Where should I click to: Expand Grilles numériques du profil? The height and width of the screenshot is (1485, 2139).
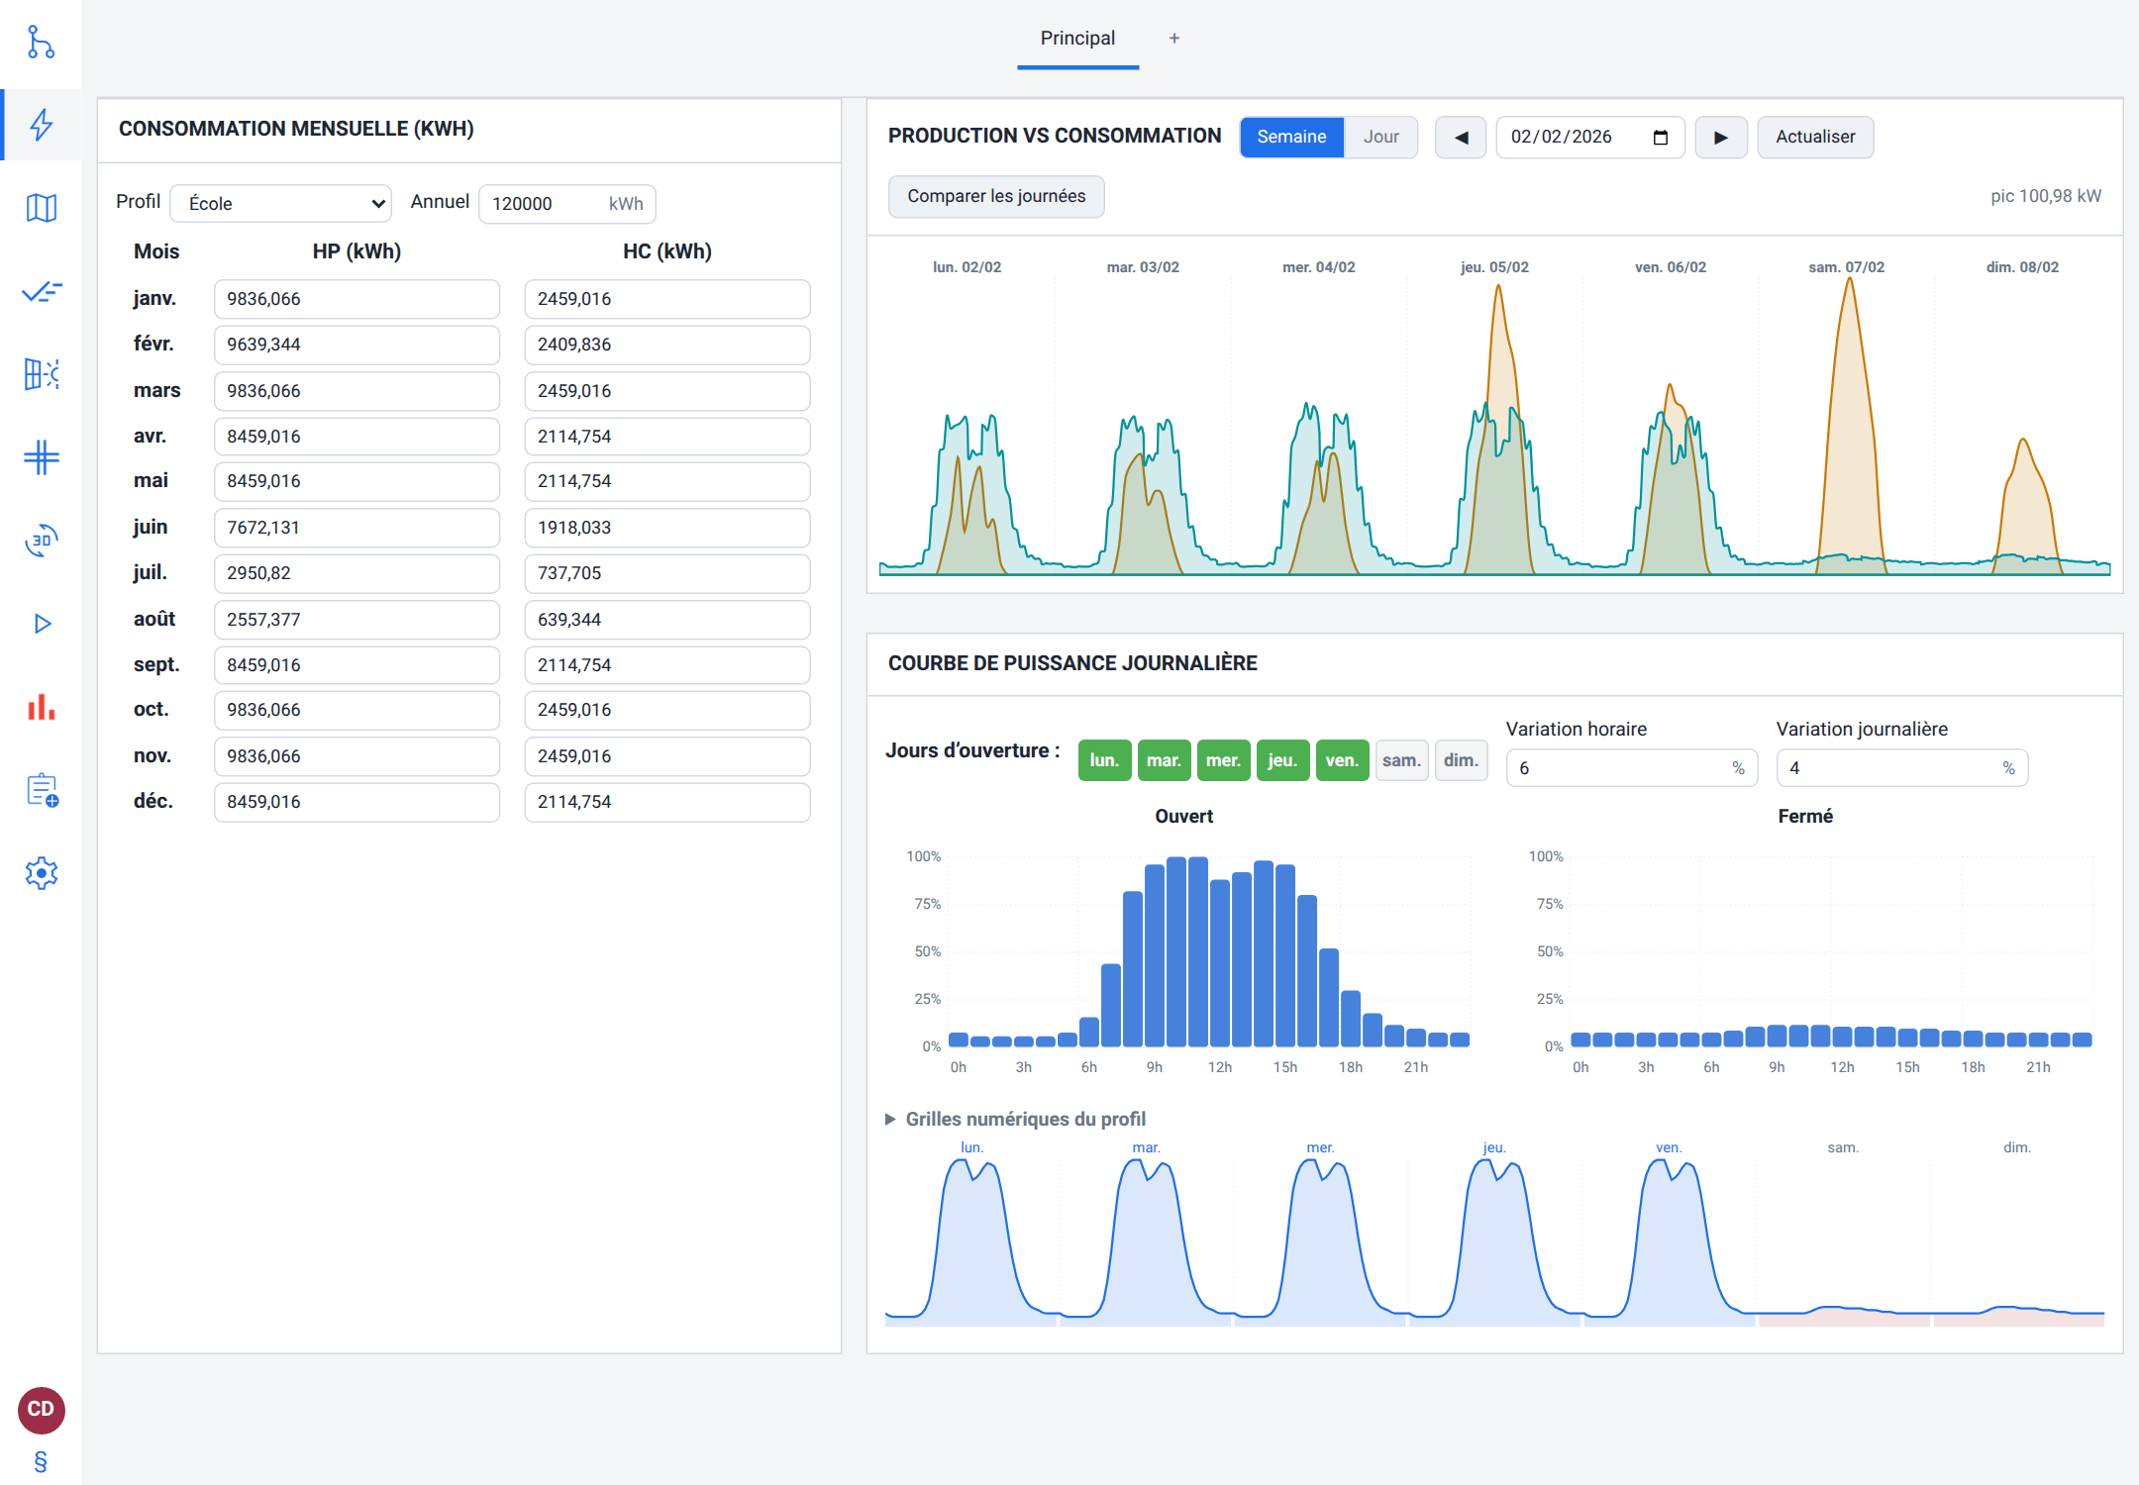tap(1015, 1119)
